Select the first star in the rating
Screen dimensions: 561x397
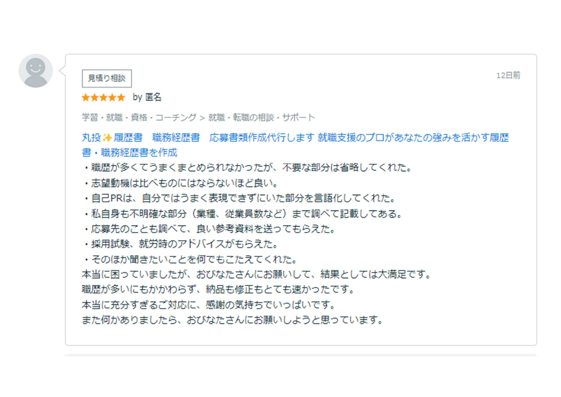(x=85, y=97)
